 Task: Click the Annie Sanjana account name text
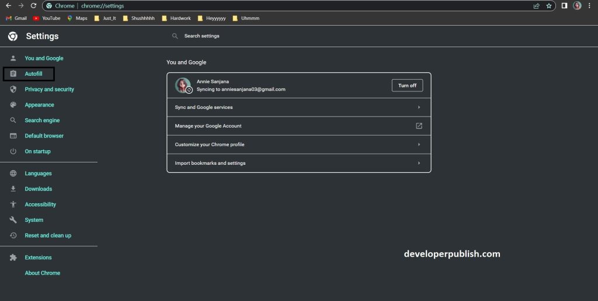click(213, 82)
